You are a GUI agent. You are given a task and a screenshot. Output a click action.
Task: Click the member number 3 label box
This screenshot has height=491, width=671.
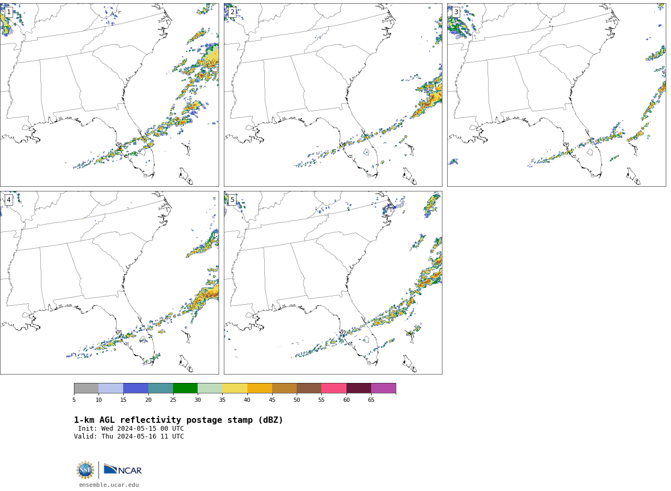(456, 12)
